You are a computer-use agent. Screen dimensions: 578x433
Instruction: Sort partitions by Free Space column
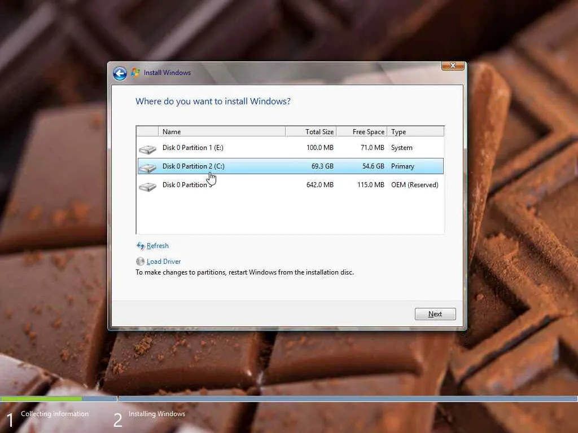(362, 131)
